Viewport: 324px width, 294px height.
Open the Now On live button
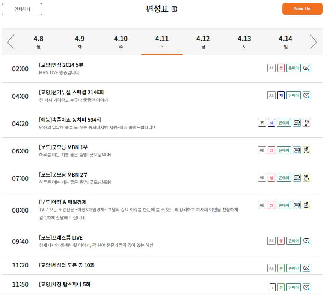pos(302,9)
